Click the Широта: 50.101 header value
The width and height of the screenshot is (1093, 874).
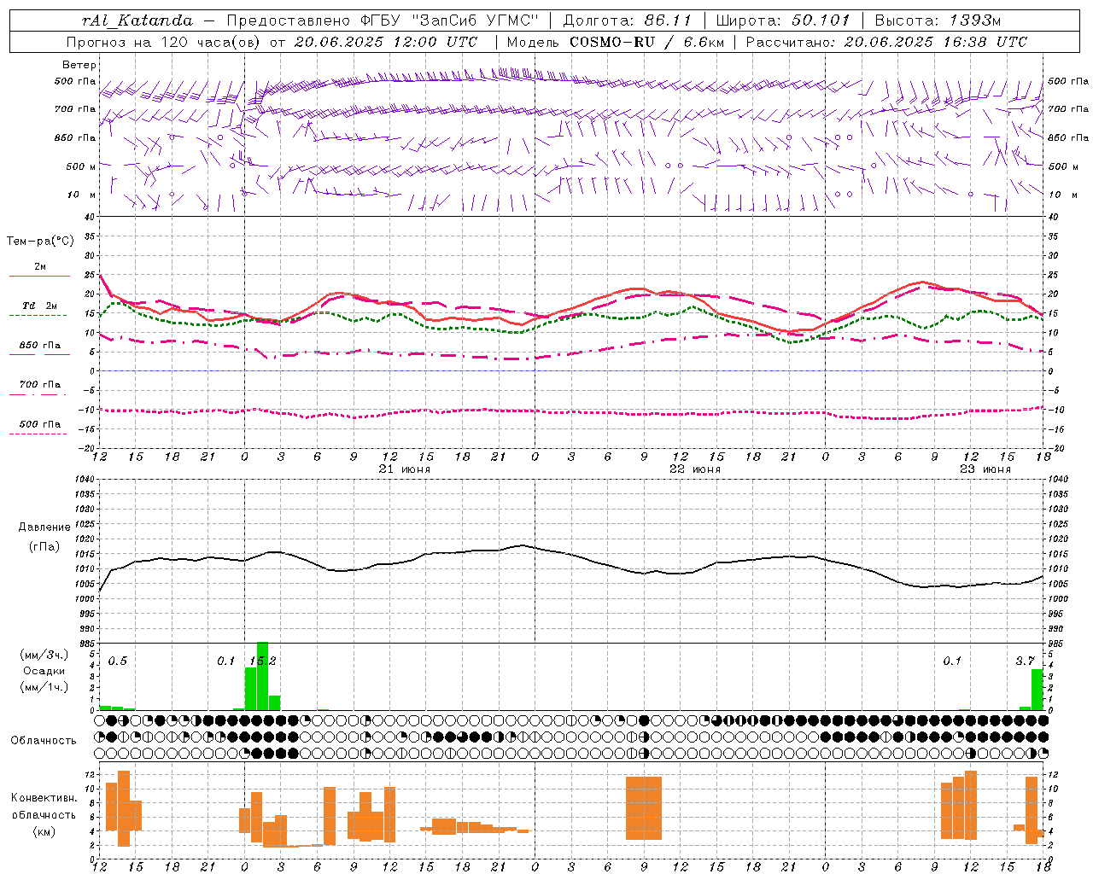point(783,20)
